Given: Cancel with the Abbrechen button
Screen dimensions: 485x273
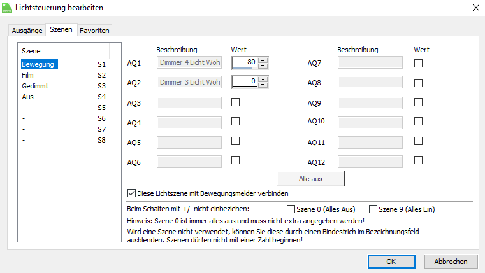Looking at the screenshot, I should pos(451,261).
